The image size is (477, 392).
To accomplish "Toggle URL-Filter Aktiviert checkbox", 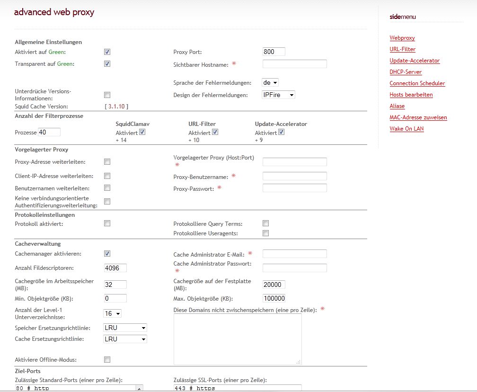I will 215,132.
